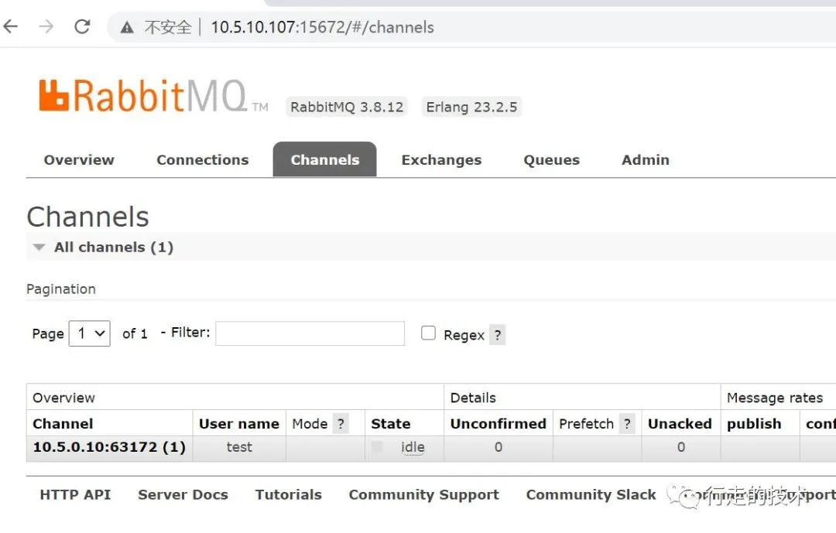
Task: Click the address bar URL
Action: tap(323, 27)
